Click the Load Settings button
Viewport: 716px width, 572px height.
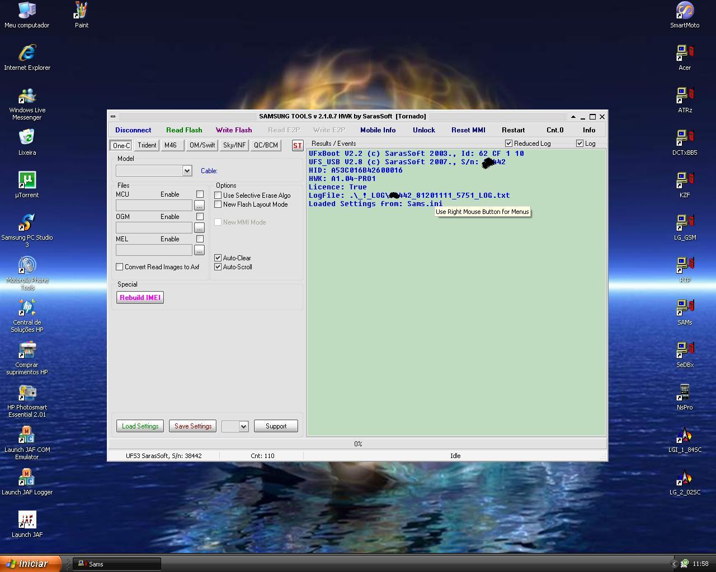[140, 426]
